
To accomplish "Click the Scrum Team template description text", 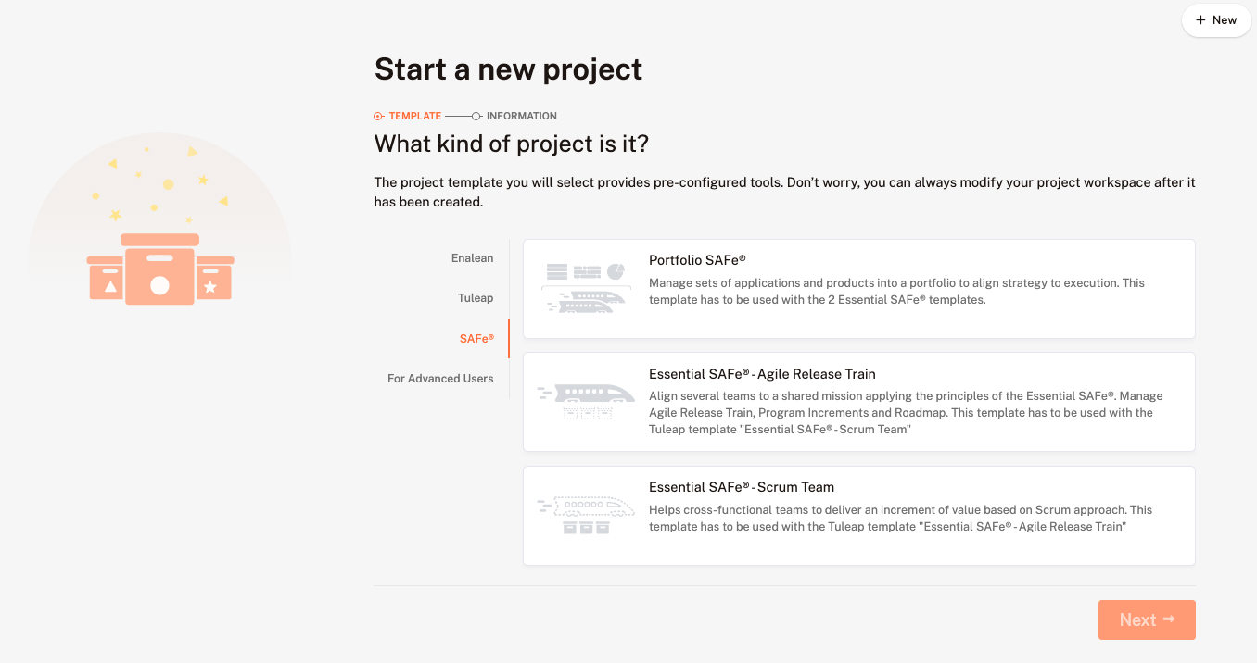I will 899,519.
